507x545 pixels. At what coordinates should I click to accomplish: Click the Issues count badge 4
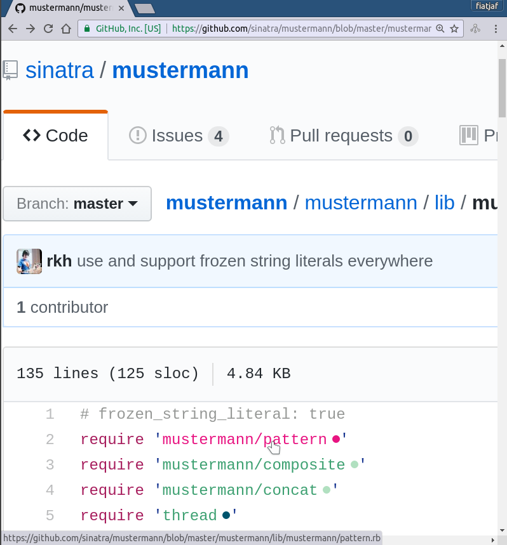point(219,136)
